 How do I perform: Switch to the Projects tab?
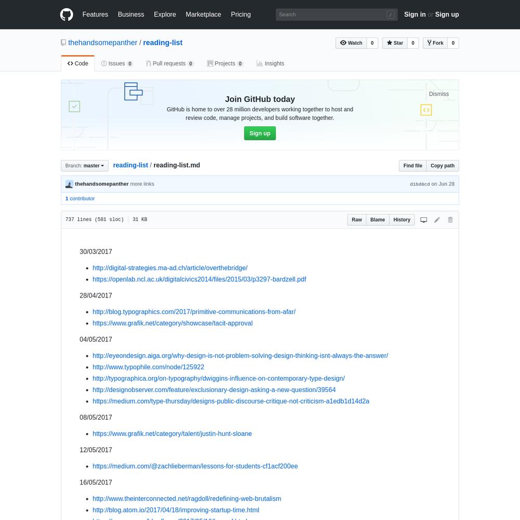(x=225, y=63)
